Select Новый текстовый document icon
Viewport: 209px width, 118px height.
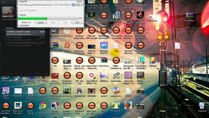click(177, 48)
